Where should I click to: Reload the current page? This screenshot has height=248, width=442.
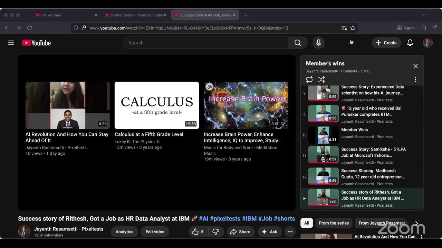30,28
